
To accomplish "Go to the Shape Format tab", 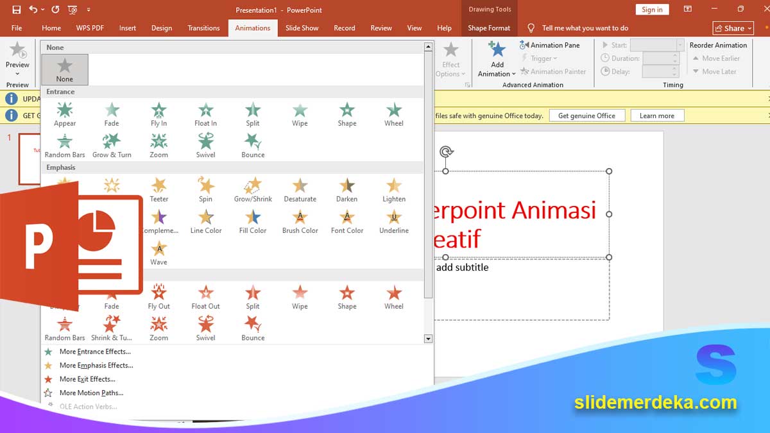I will tap(489, 28).
